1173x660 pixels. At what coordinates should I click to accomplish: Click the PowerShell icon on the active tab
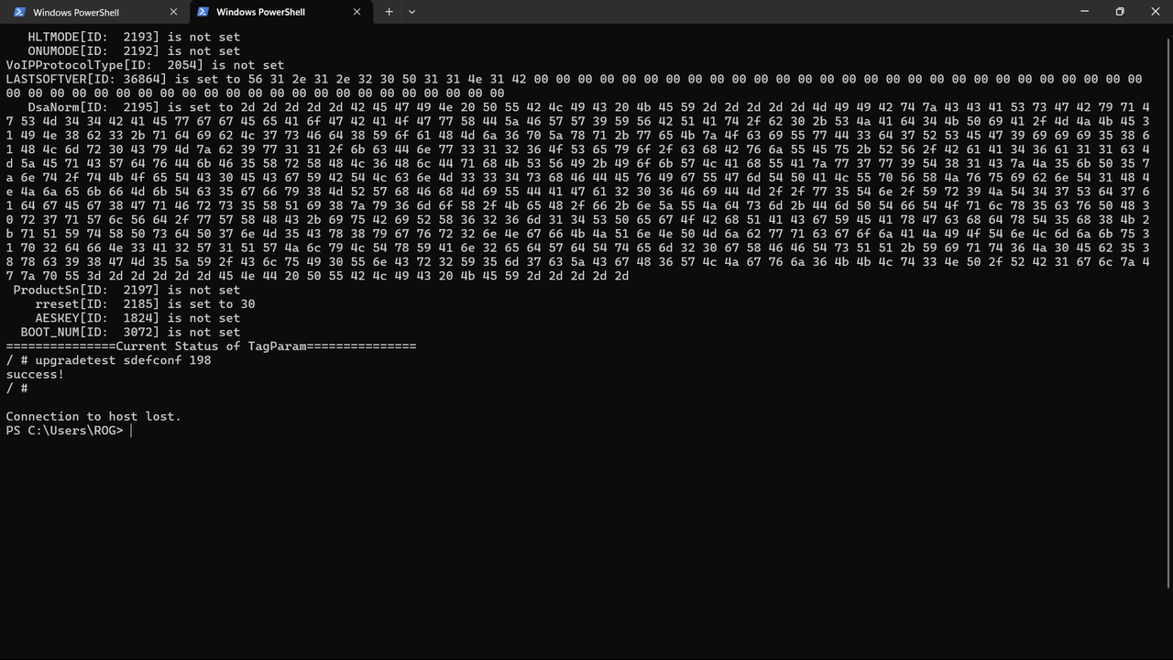pos(203,12)
